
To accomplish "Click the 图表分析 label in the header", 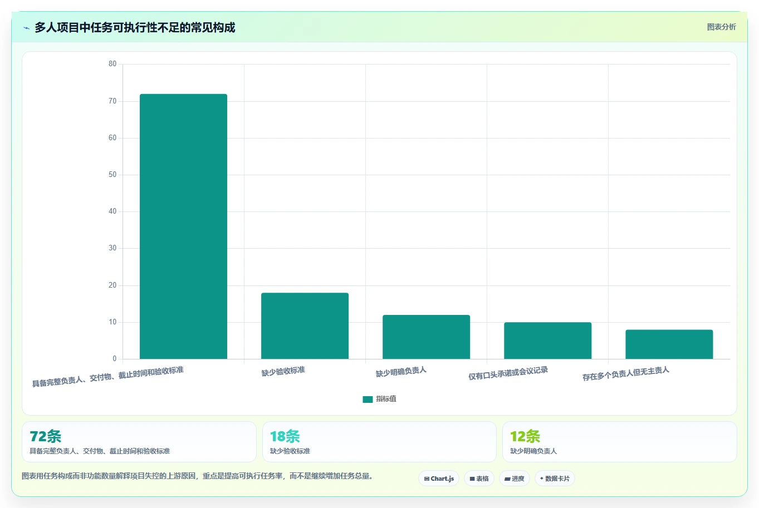I will [721, 27].
